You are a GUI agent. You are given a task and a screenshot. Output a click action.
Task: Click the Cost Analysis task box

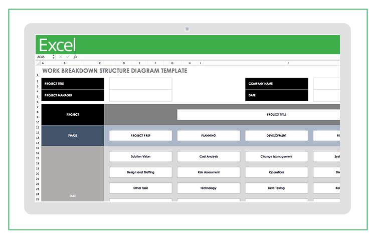pos(208,156)
